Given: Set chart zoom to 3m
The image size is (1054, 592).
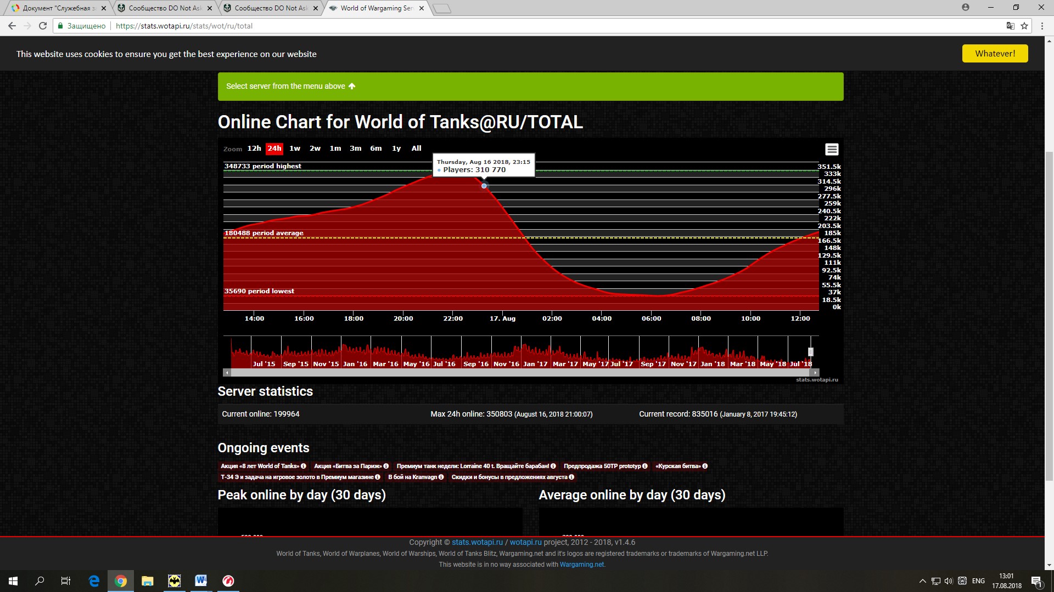Looking at the screenshot, I should pos(356,149).
